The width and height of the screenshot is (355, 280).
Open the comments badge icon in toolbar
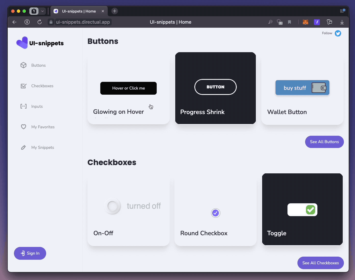pyautogui.click(x=279, y=22)
